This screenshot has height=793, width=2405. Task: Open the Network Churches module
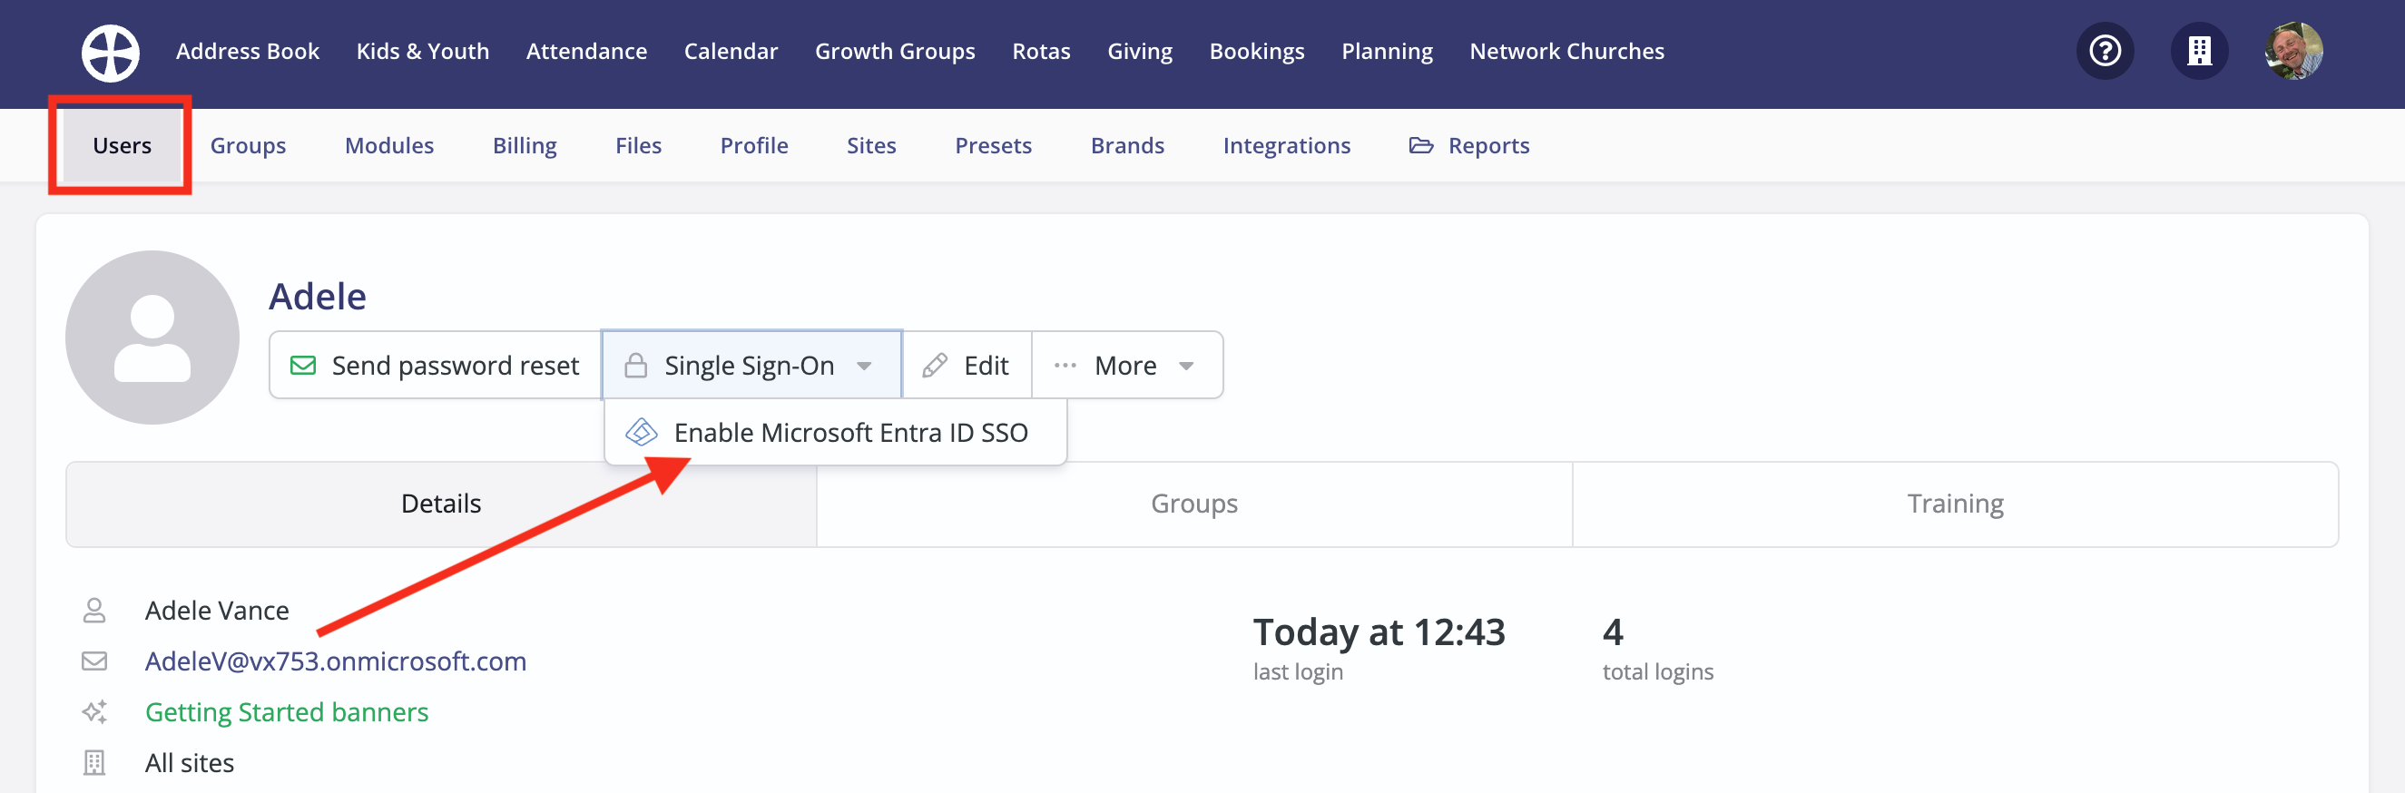[1566, 52]
